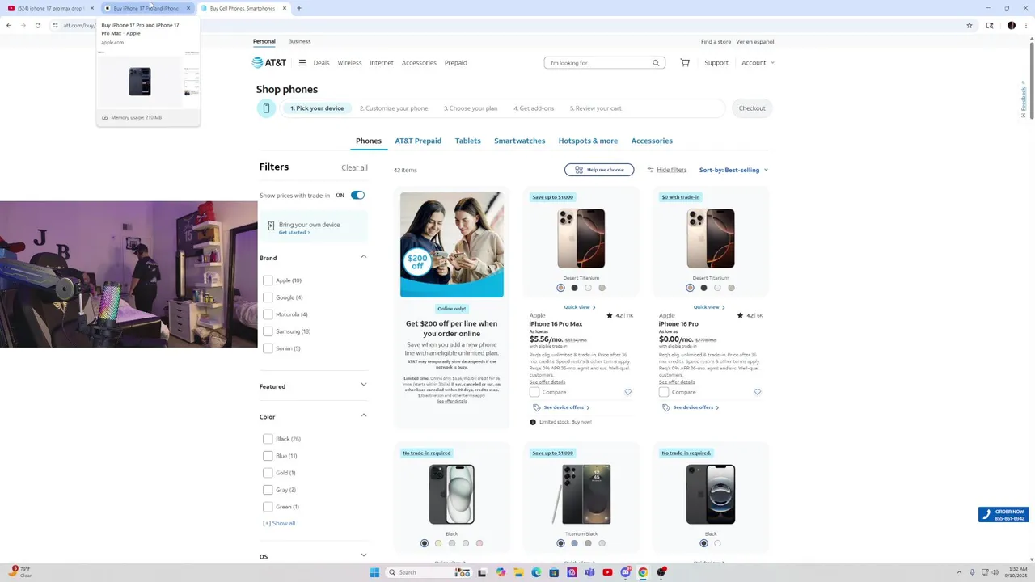Check the Samsung (18) brand filter
The height and width of the screenshot is (582, 1035).
pos(268,331)
